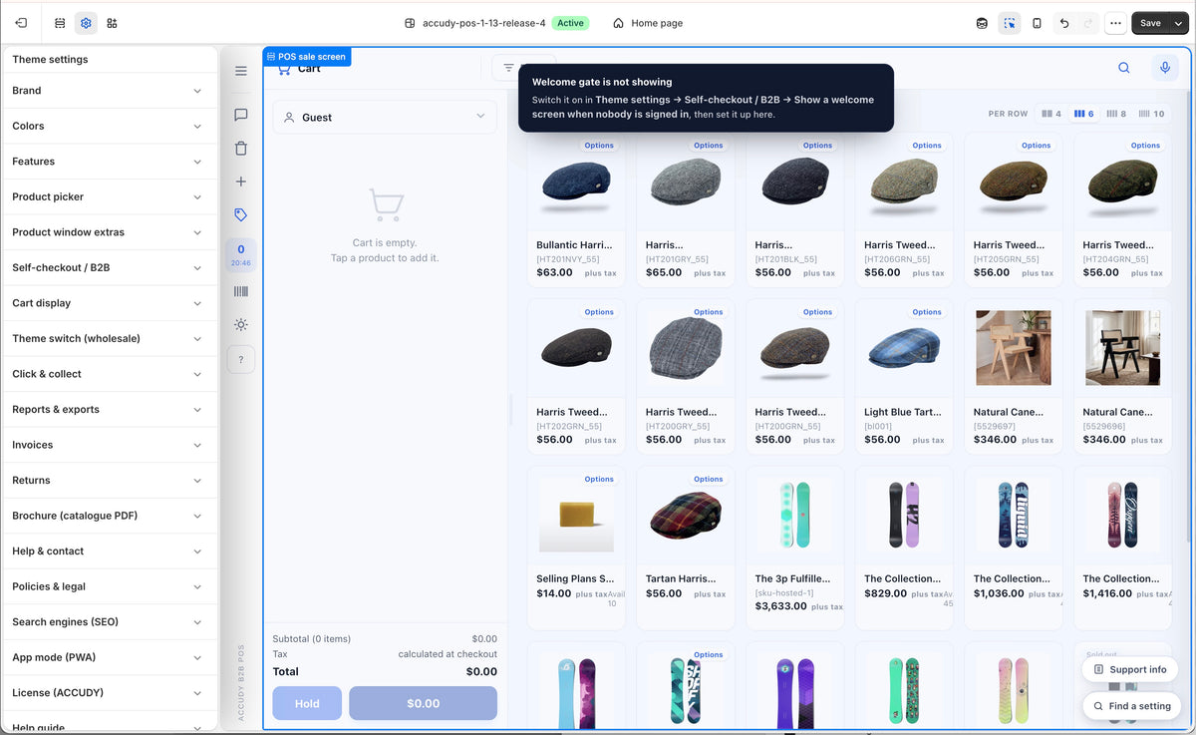This screenshot has height=735, width=1196.
Task: Expand the Returns section
Action: (x=108, y=480)
